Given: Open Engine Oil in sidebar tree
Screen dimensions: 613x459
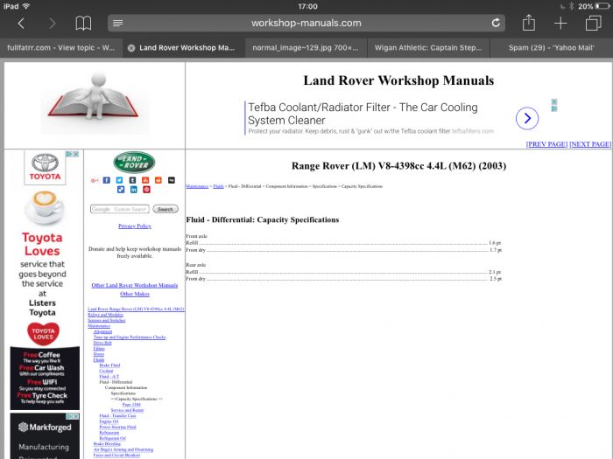Looking at the screenshot, I should click(109, 421).
